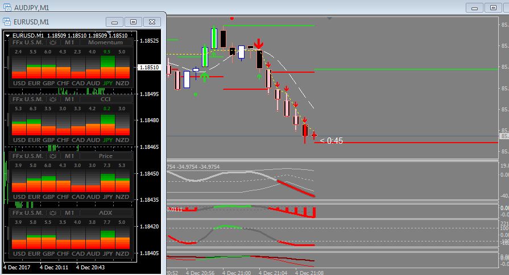The image size is (509, 275).
Task: Click the GBP strength bar in Price panel
Action: pyautogui.click(x=49, y=184)
